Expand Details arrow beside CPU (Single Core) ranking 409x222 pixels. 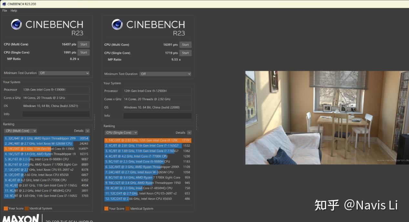189,133
